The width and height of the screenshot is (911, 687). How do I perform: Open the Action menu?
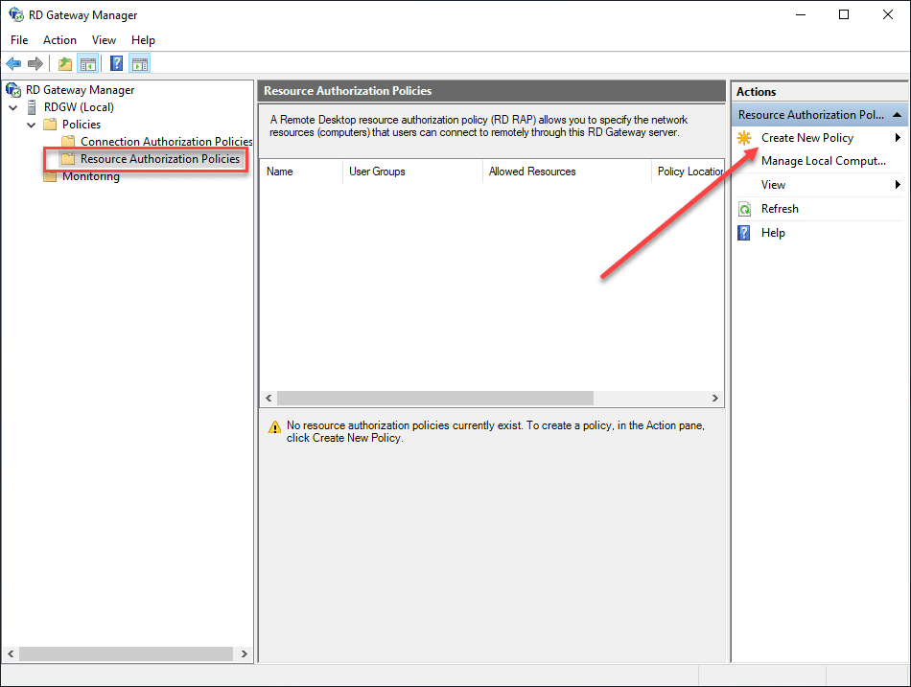59,40
